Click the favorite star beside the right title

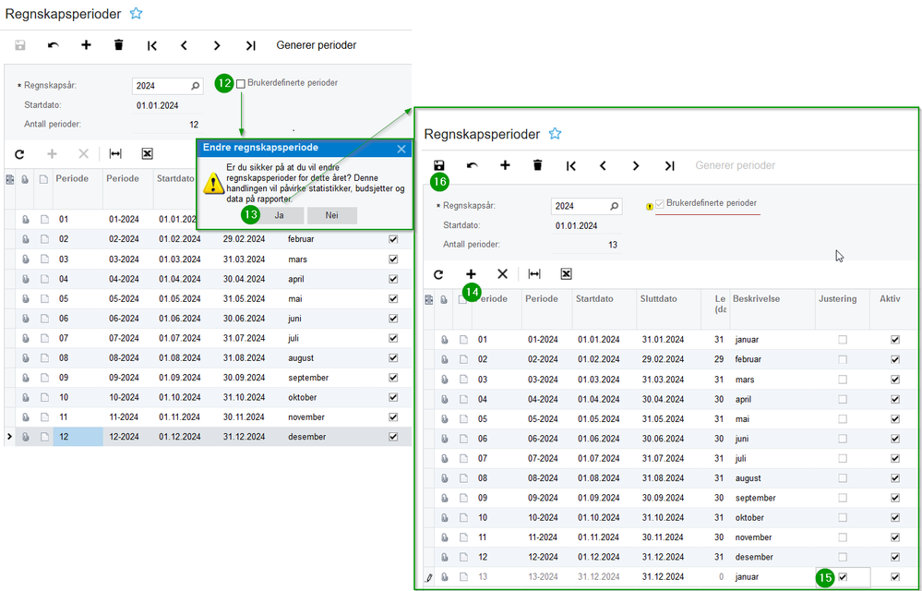point(555,134)
